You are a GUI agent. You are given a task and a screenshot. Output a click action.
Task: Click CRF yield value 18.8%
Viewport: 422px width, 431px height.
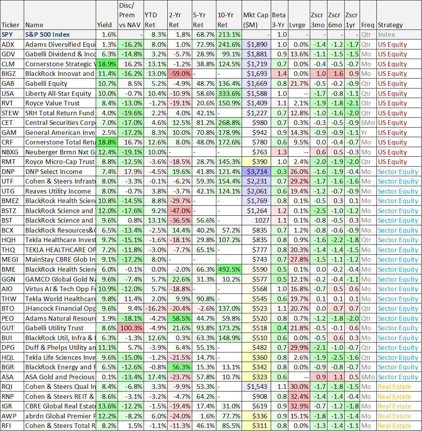pyautogui.click(x=106, y=142)
